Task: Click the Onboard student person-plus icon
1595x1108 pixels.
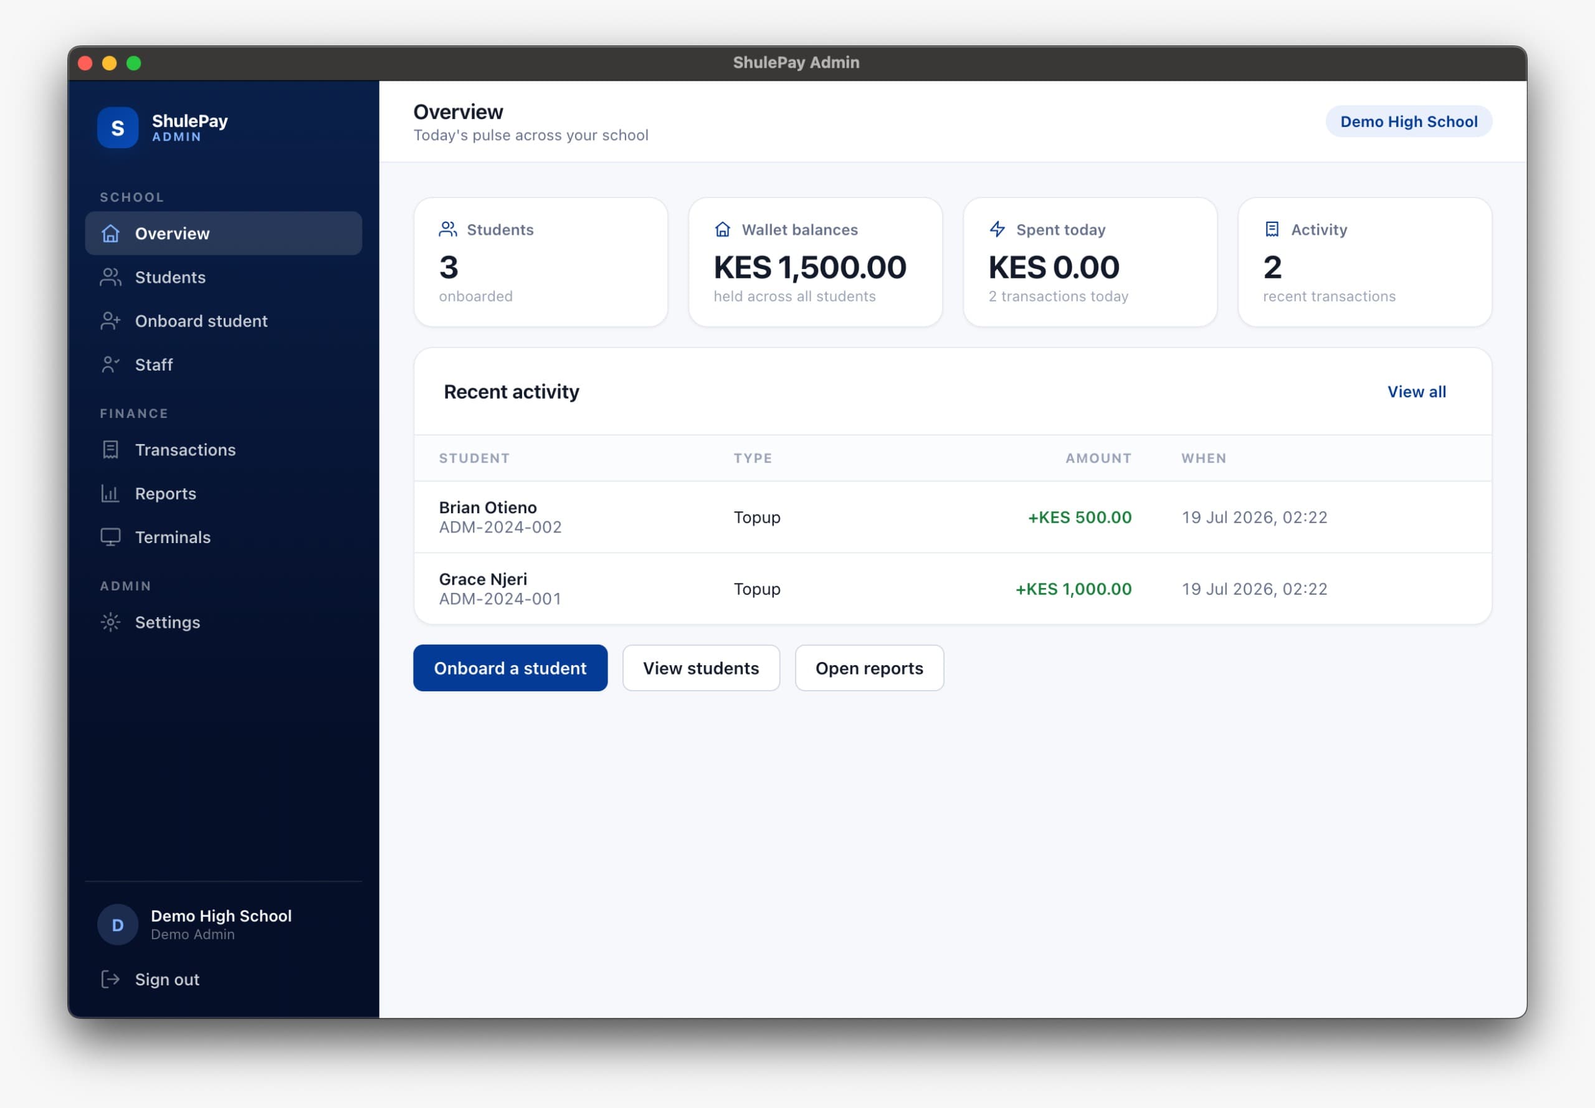Action: tap(110, 321)
